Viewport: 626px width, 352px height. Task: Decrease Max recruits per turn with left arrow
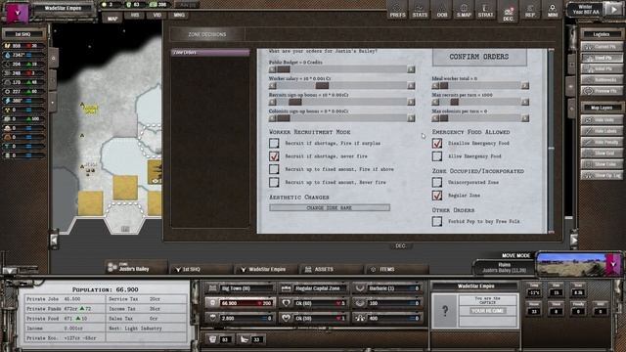point(435,102)
